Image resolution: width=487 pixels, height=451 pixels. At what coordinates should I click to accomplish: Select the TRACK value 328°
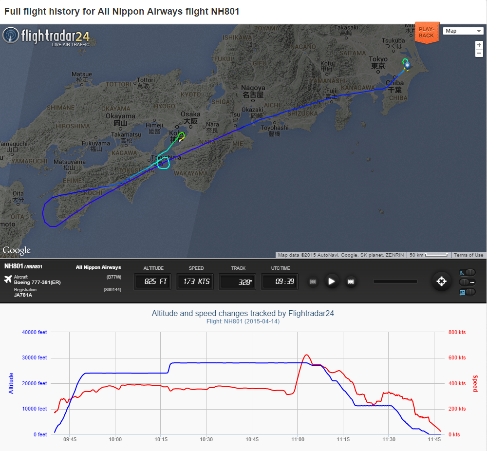coord(237,282)
